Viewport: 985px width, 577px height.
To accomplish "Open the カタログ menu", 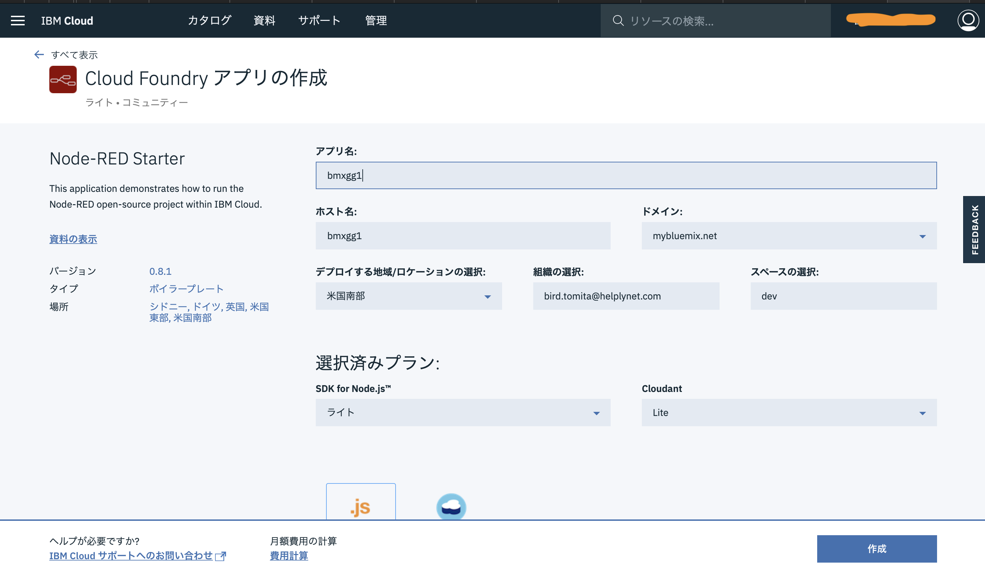I will (210, 20).
